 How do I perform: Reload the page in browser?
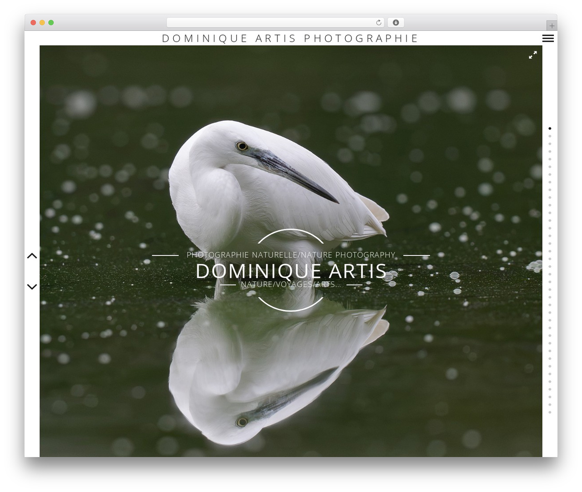point(379,23)
